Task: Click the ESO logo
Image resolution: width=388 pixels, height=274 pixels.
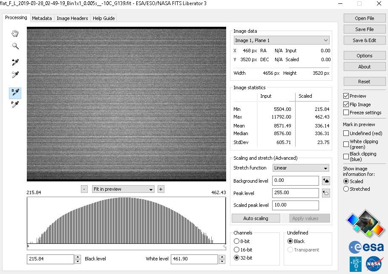Action: tap(356, 264)
